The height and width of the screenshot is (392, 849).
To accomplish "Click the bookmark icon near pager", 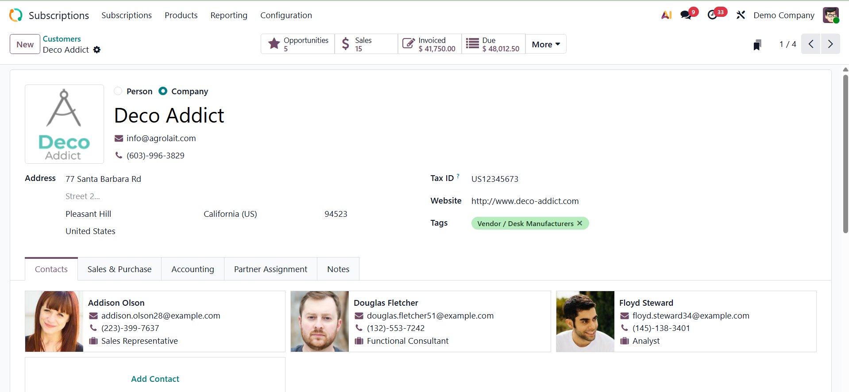I will click(x=757, y=45).
